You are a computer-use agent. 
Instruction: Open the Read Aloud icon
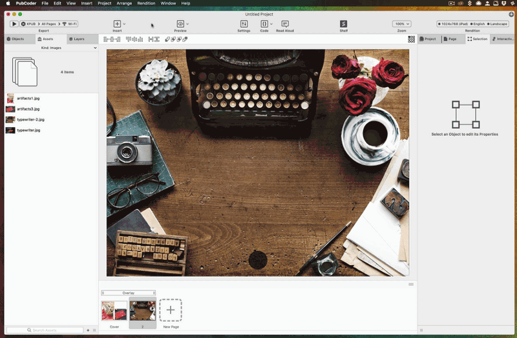point(285,24)
